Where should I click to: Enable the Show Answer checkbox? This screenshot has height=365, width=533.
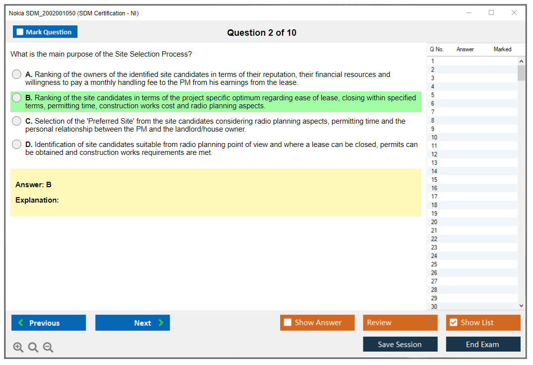point(288,323)
